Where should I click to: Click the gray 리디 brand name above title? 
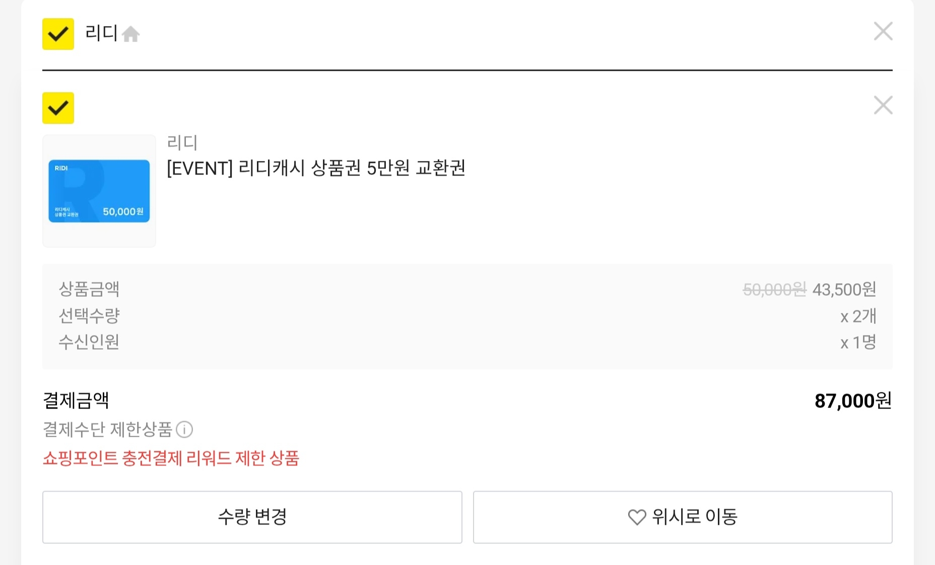click(182, 142)
